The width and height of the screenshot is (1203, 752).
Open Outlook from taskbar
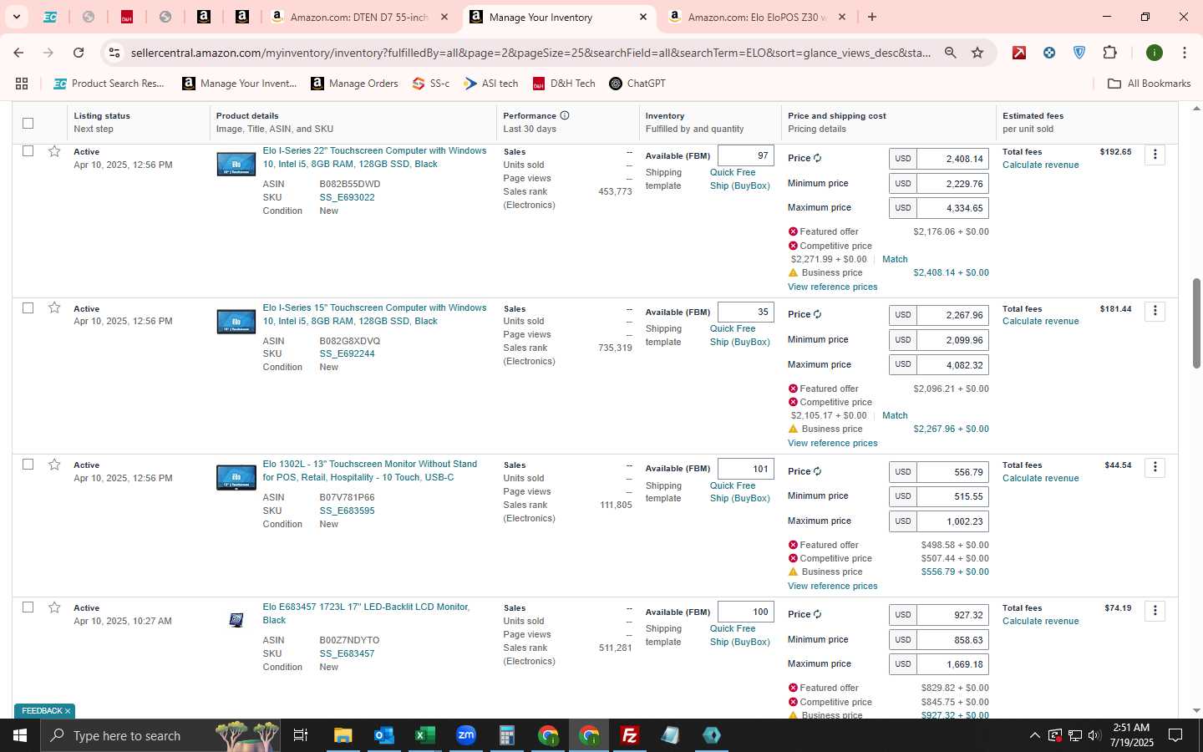point(383,735)
